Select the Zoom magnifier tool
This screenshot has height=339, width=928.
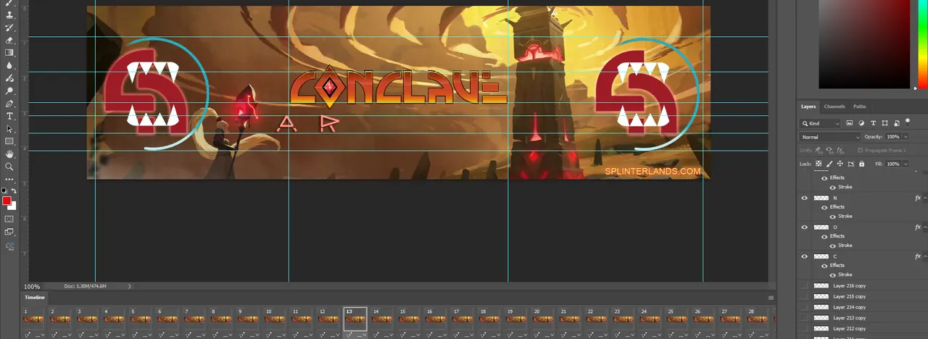(x=9, y=167)
